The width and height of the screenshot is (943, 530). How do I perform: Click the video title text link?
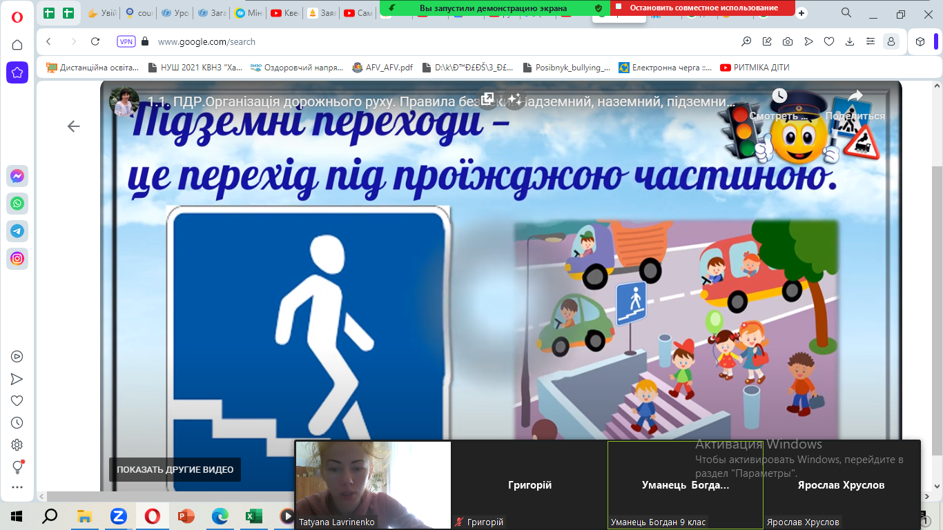(x=441, y=101)
